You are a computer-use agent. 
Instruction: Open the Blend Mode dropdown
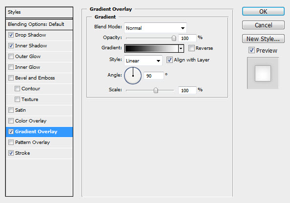(155, 28)
